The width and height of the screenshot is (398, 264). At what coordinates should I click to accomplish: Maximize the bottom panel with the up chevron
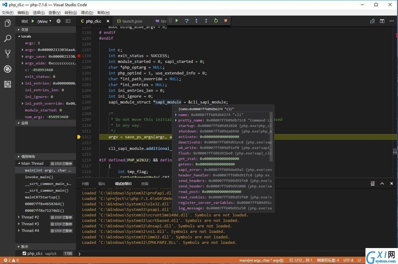(x=382, y=183)
